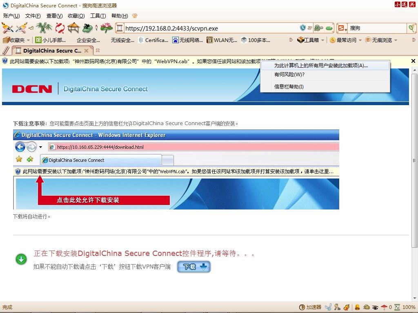
Task: Expand toolbar overflow arrow at far right
Action: point(414,40)
